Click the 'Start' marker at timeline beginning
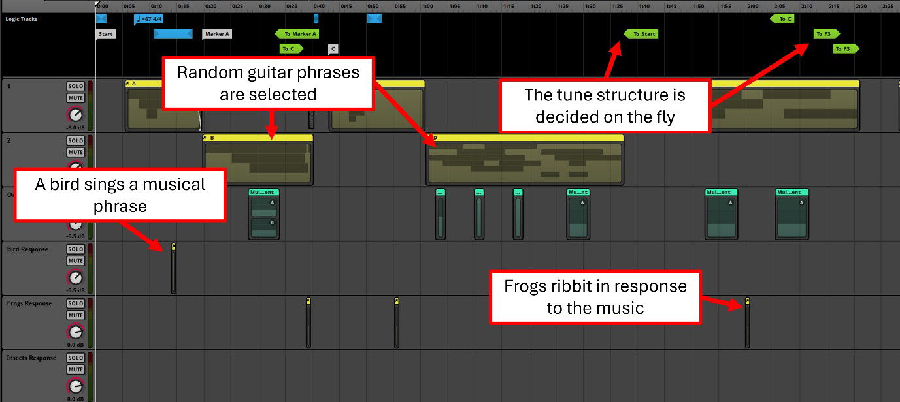900x402 pixels. coord(106,34)
